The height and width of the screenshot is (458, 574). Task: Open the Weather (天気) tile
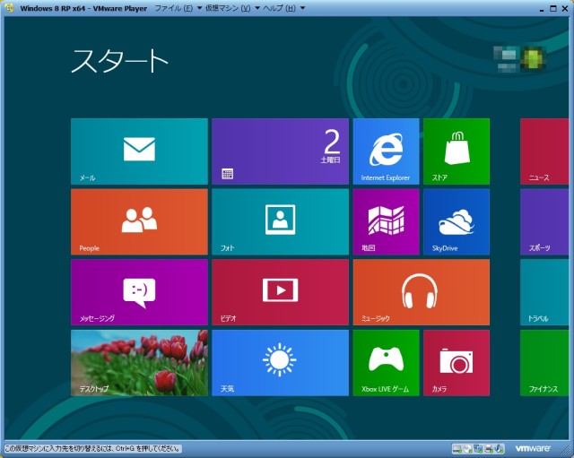click(x=280, y=363)
